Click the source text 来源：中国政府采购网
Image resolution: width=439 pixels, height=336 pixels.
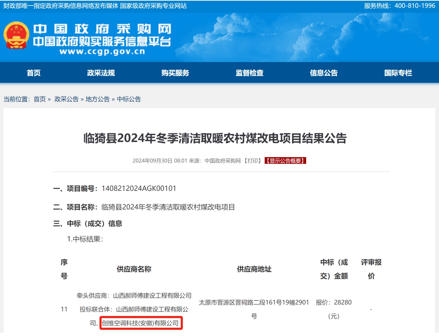215,161
